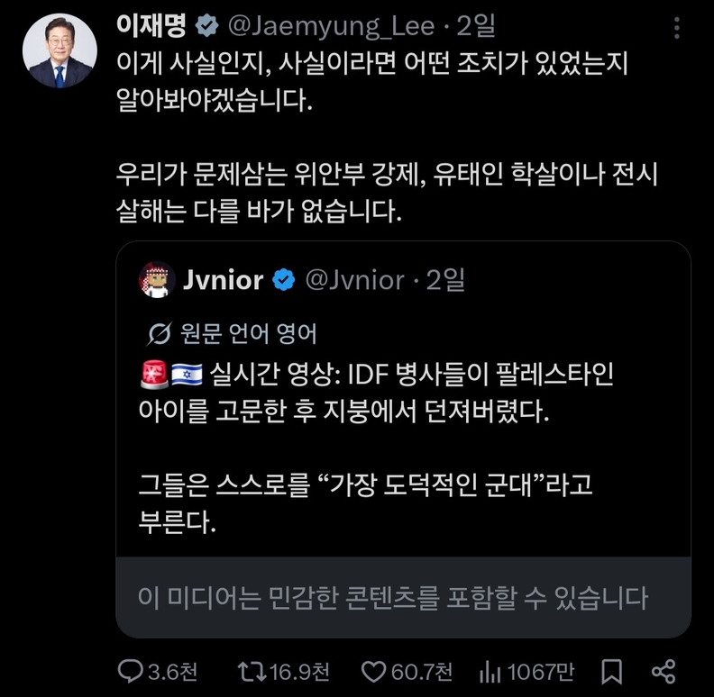Viewport: 714px width, 697px height.
Task: Click the 원문 언어 영어 translation label
Action: [x=246, y=333]
